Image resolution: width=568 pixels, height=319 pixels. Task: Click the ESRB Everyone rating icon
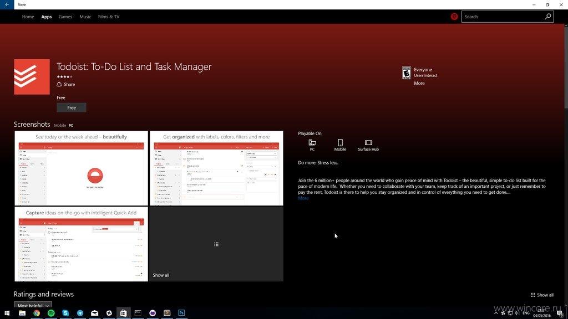pyautogui.click(x=407, y=73)
